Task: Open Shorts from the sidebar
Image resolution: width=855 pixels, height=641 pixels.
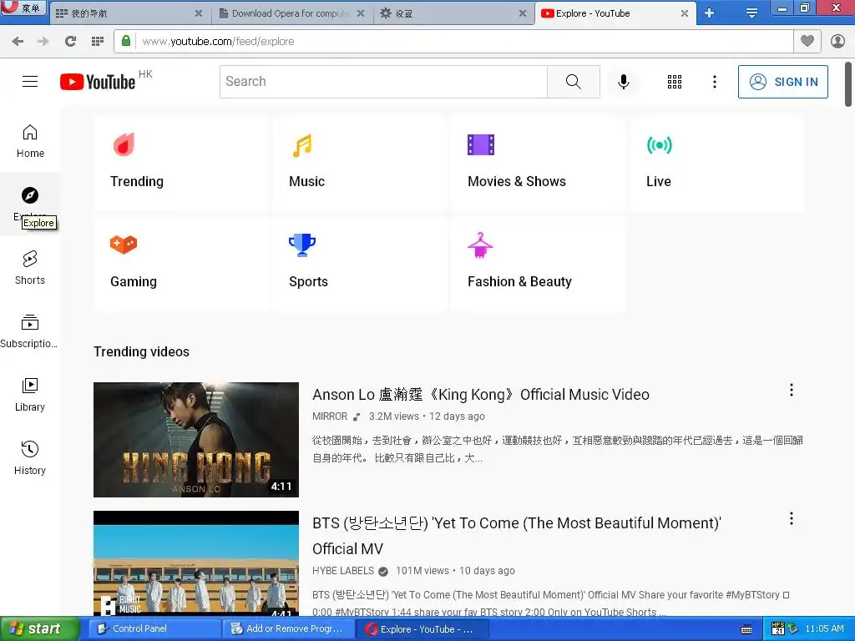Action: [30, 268]
